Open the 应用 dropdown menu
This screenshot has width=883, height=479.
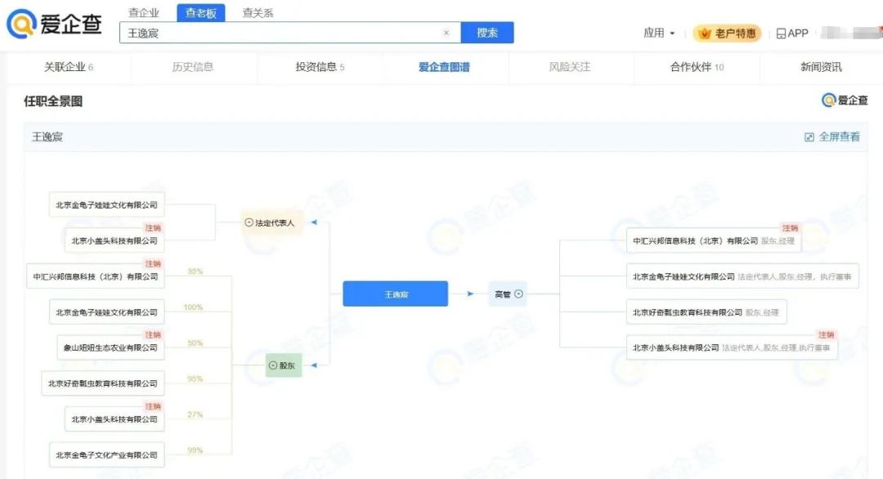click(x=659, y=34)
